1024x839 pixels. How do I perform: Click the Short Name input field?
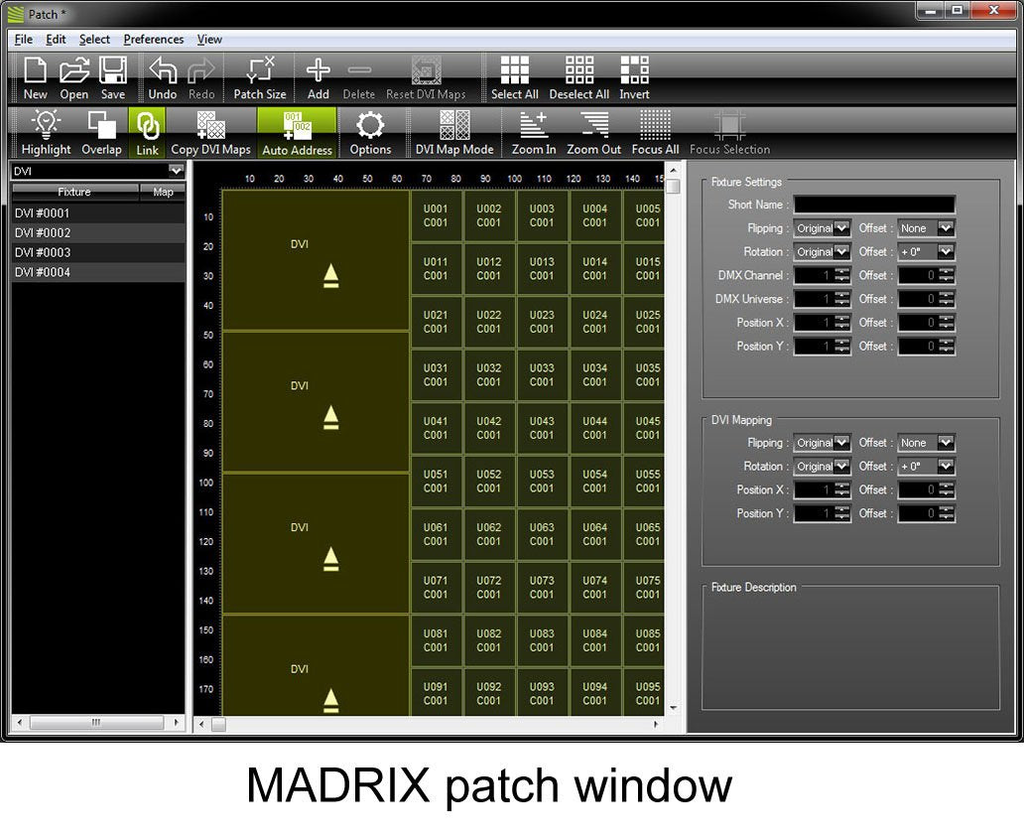pyautogui.click(x=874, y=205)
